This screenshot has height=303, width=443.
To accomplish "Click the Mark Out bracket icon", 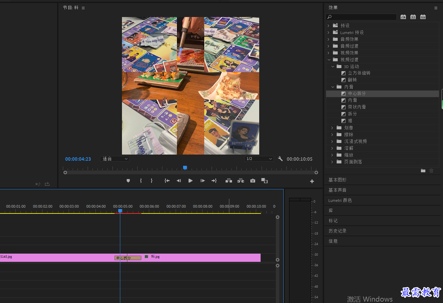I will click(x=152, y=181).
